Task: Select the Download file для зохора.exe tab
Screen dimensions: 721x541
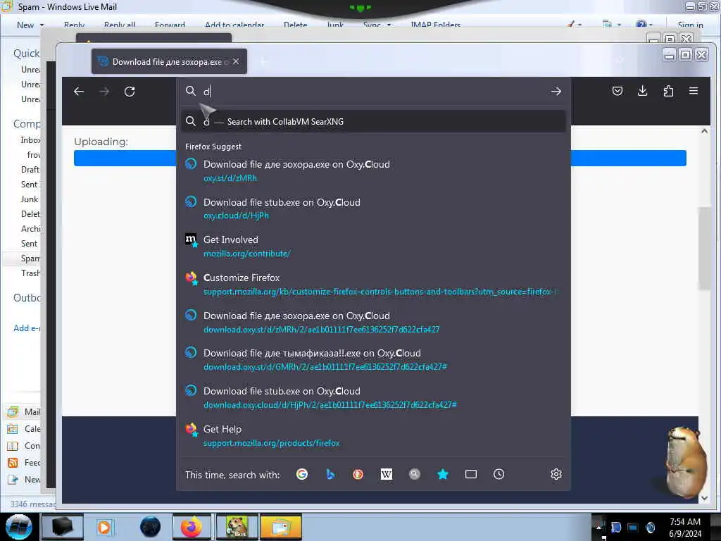Action: click(x=169, y=62)
